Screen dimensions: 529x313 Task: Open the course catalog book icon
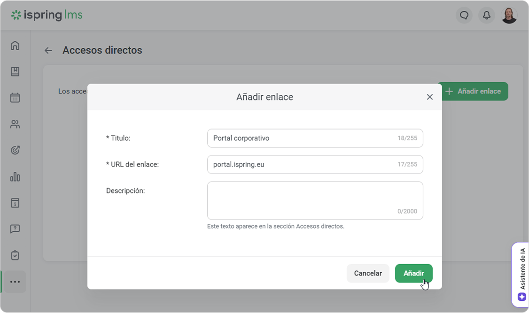tap(15, 72)
